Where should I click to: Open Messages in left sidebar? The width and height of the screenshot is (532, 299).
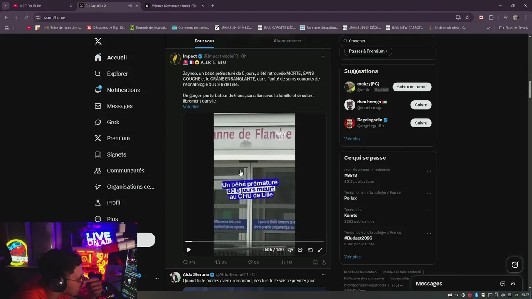click(113, 106)
